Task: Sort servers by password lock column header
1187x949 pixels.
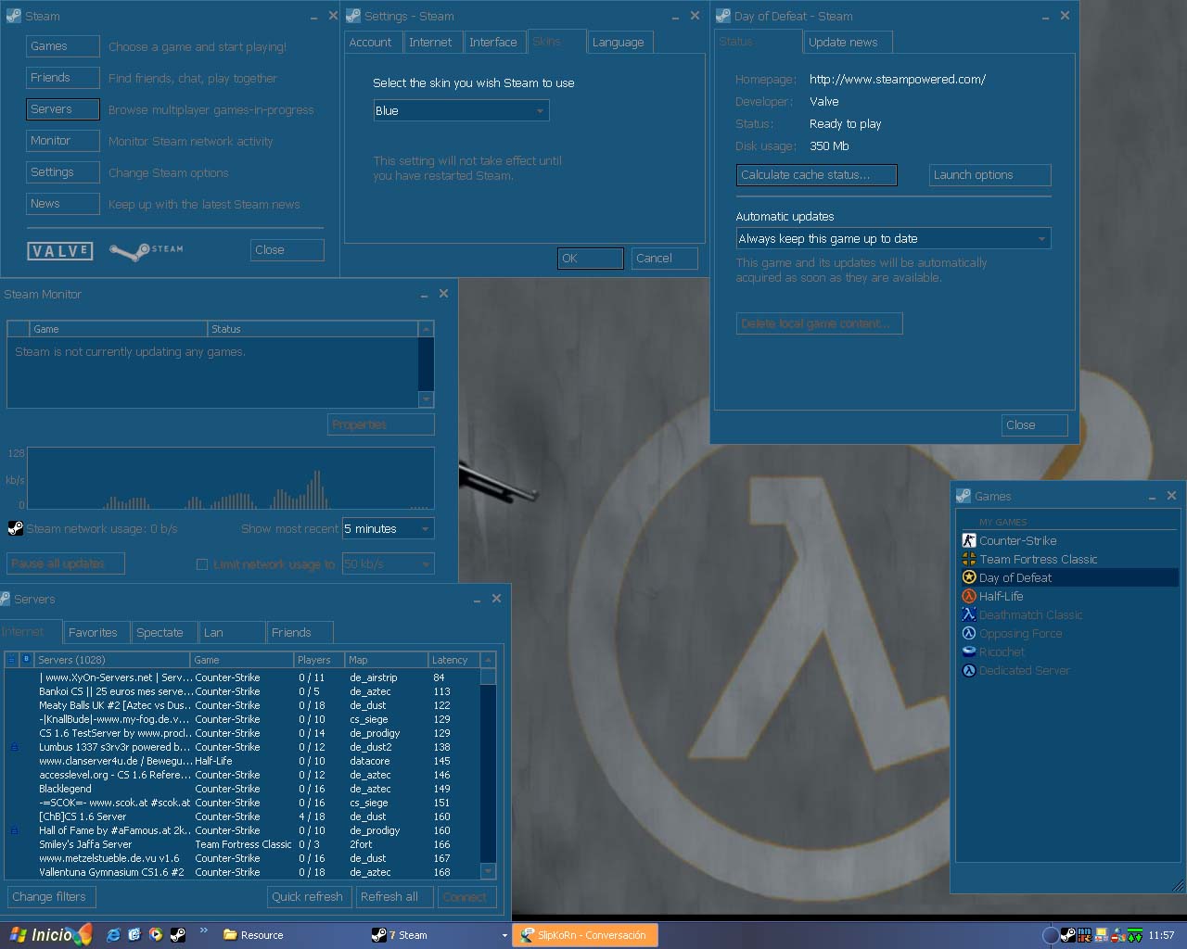Action: tap(12, 660)
